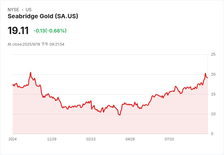Click the green -0.13(-0.68%) change text
224x155 pixels.
tap(50, 31)
